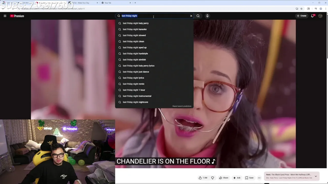Select 'last friday night lyrics' suggestion

coord(154,78)
